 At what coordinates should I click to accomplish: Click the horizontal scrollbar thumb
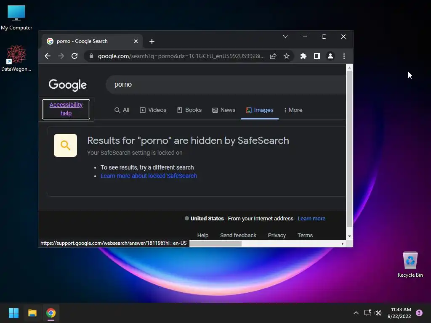215,244
